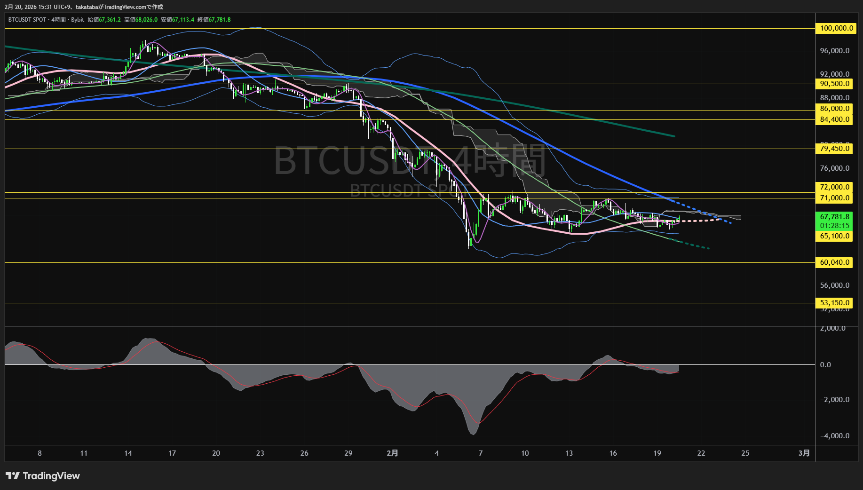This screenshot has height=490, width=863.
Task: Click date 22 on the time axis
Action: tap(701, 453)
